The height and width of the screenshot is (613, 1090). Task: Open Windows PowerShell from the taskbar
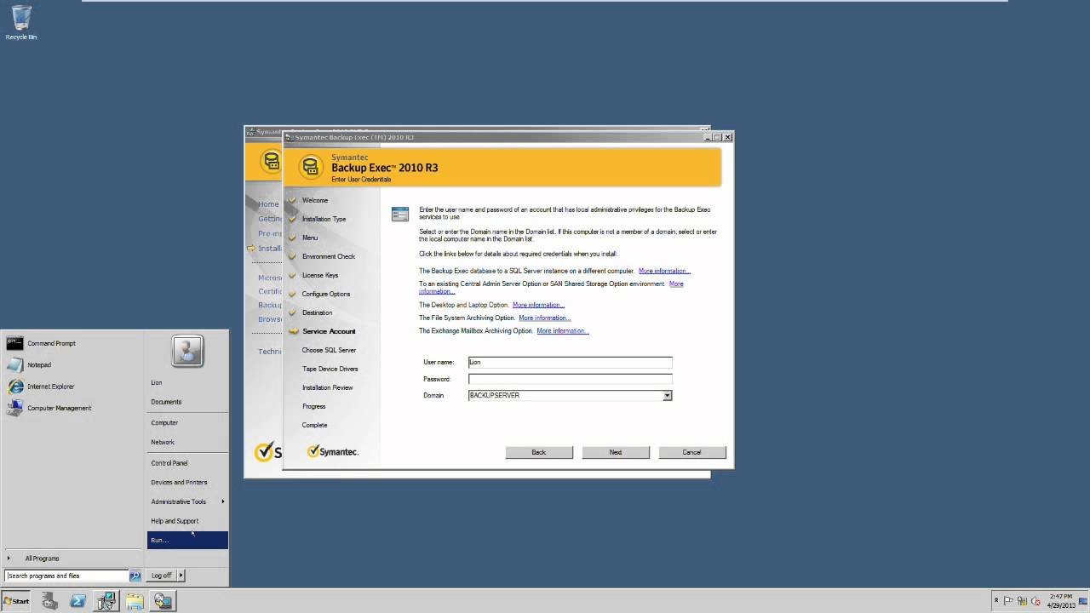77,601
